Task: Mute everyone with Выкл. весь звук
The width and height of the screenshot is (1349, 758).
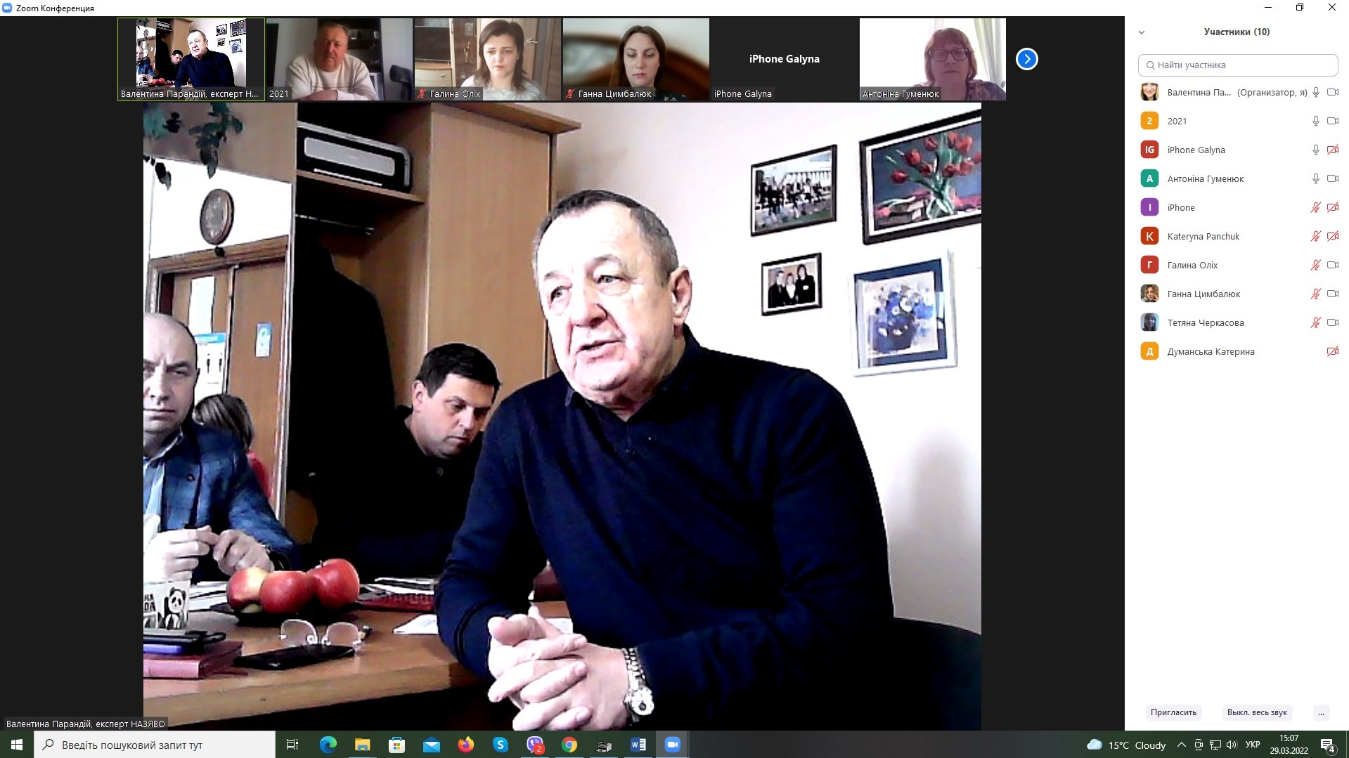Action: click(x=1257, y=712)
